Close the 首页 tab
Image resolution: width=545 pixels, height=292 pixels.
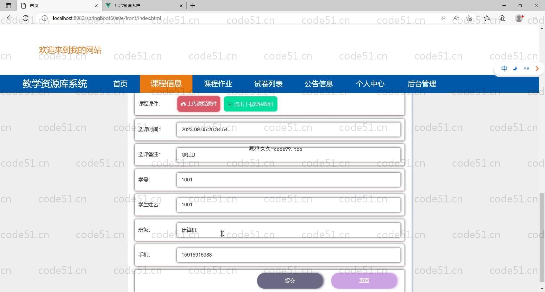click(96, 6)
